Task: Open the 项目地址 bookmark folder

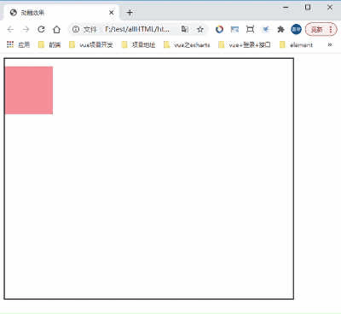Action: pyautogui.click(x=138, y=44)
